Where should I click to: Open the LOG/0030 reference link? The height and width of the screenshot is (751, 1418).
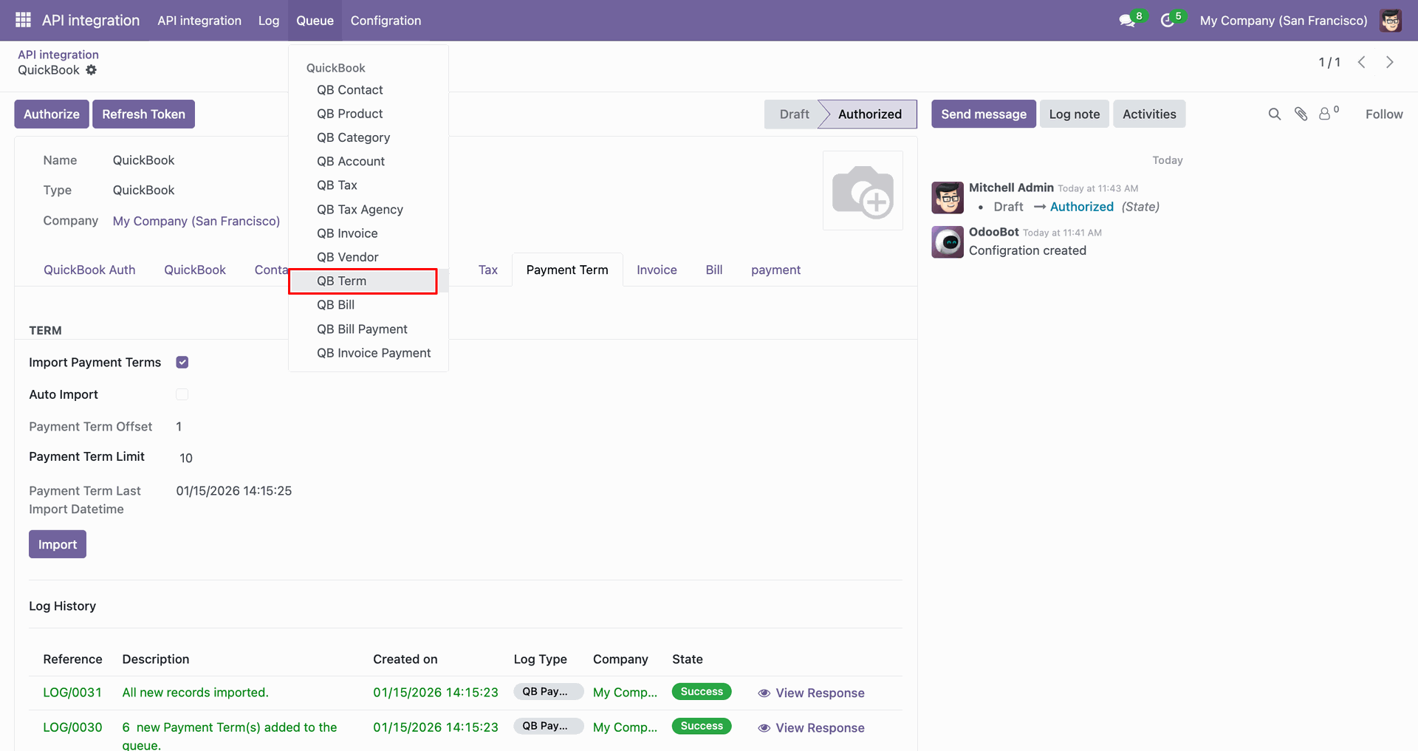point(72,727)
